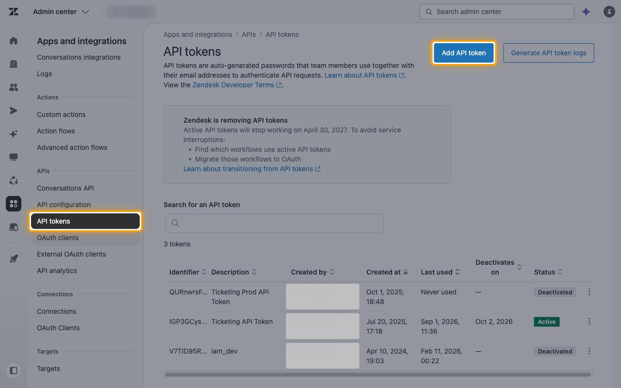621x388 pixels.
Task: Go to Home icon in sidebar
Action: pyautogui.click(x=14, y=41)
